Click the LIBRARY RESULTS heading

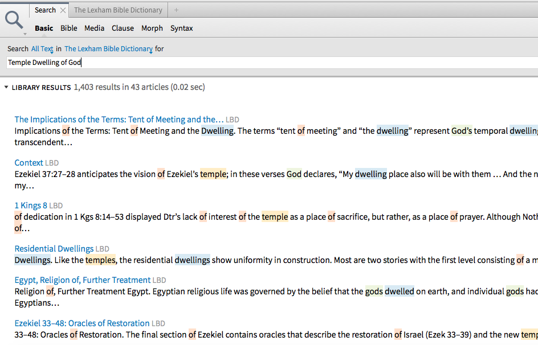(41, 88)
